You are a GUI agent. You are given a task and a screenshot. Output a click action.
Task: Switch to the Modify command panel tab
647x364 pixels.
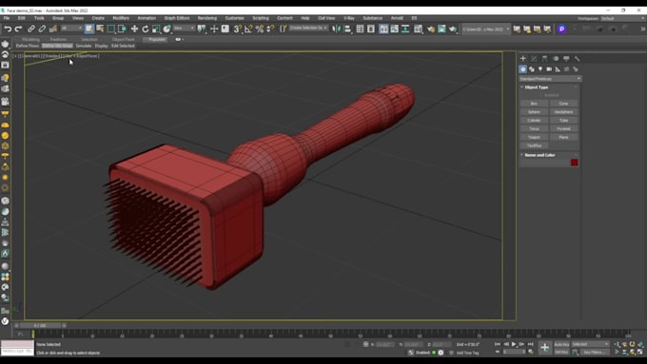[x=534, y=59]
